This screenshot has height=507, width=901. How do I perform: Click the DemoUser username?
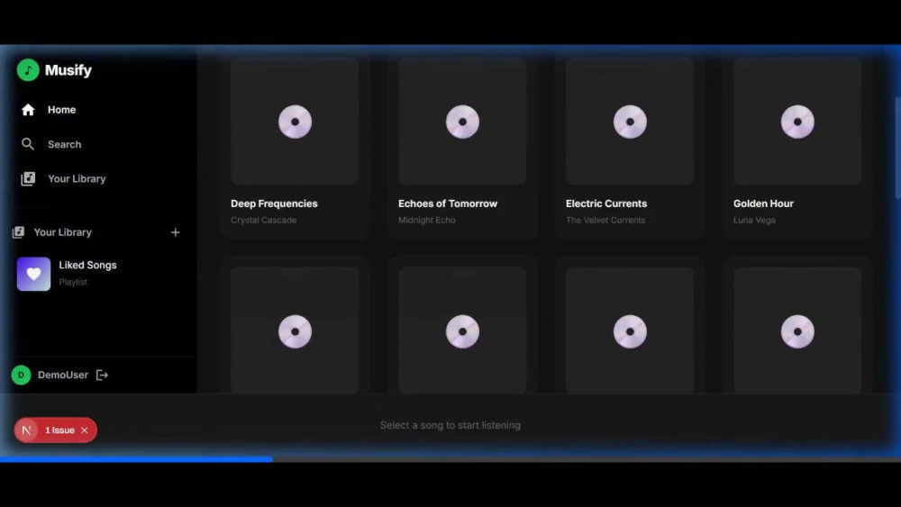pyautogui.click(x=63, y=375)
